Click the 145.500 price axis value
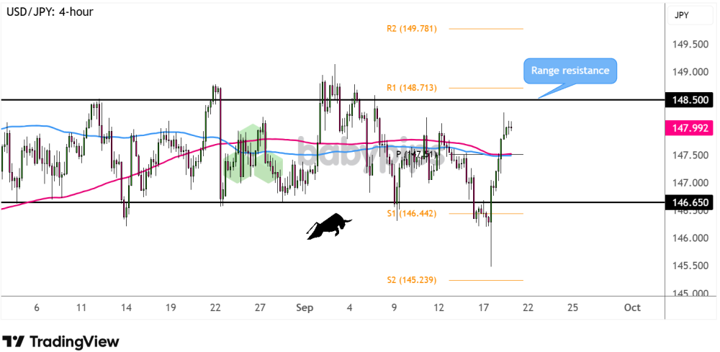720x352 pixels. pos(690,266)
